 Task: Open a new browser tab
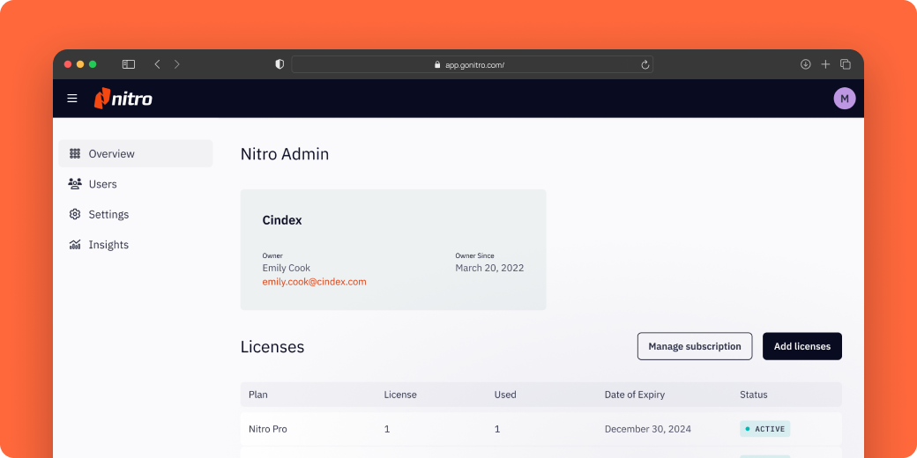point(825,64)
